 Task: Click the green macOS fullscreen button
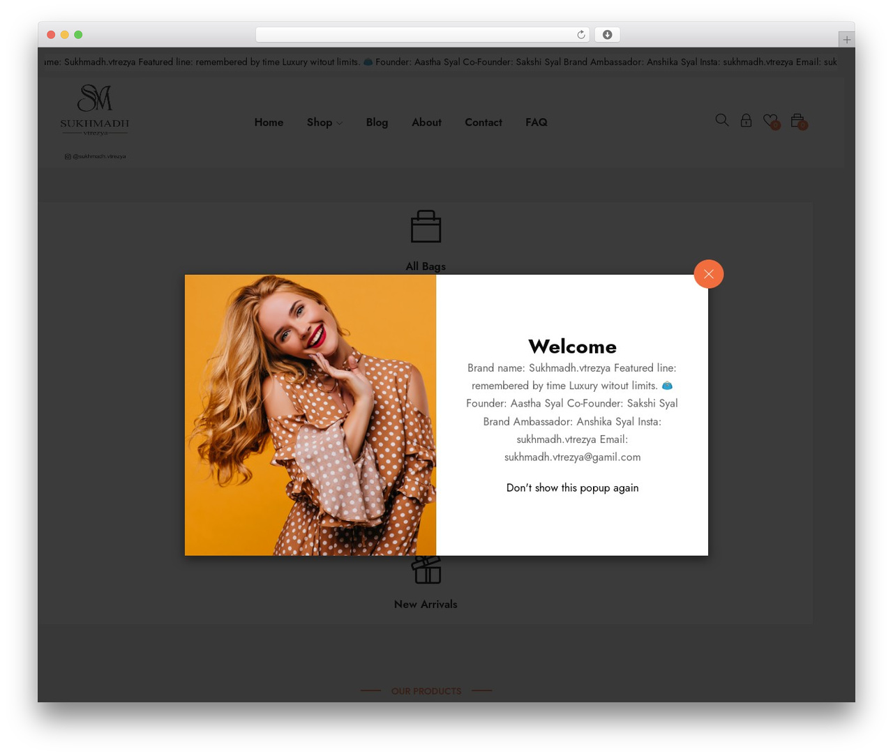click(x=78, y=35)
